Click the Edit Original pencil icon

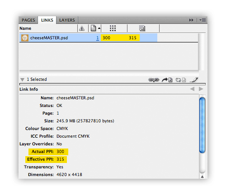point(194,80)
